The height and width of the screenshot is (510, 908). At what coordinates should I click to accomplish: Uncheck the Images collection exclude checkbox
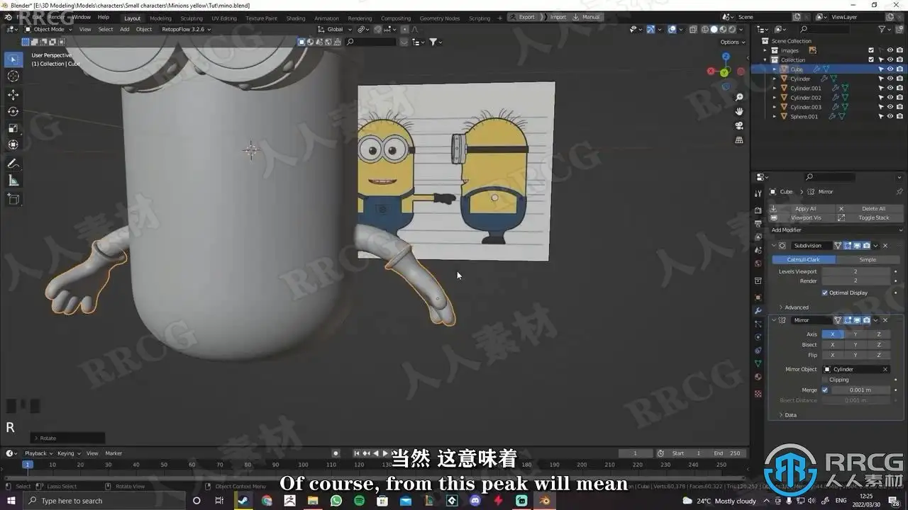click(x=871, y=50)
